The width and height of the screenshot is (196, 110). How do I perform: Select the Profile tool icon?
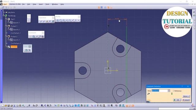[x=58, y=20]
